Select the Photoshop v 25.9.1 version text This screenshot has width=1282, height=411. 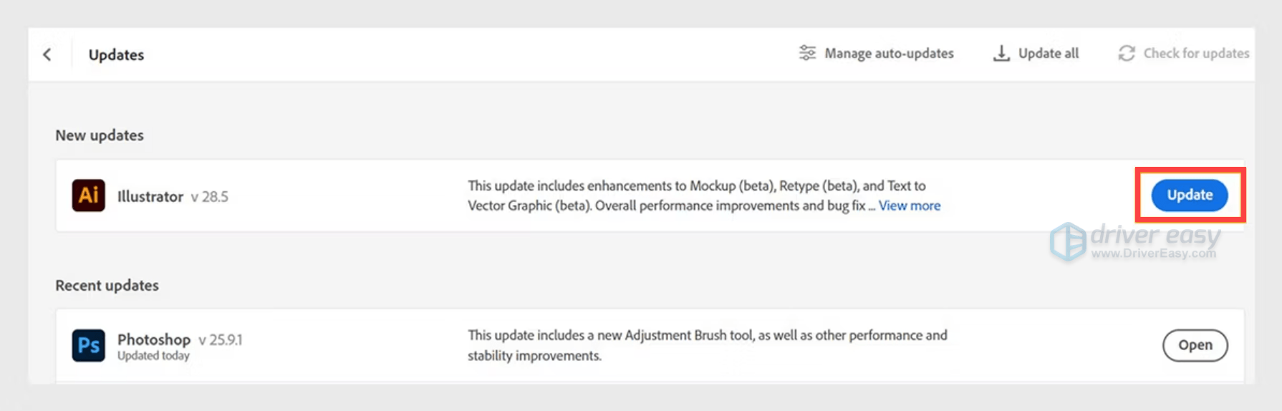coord(221,339)
